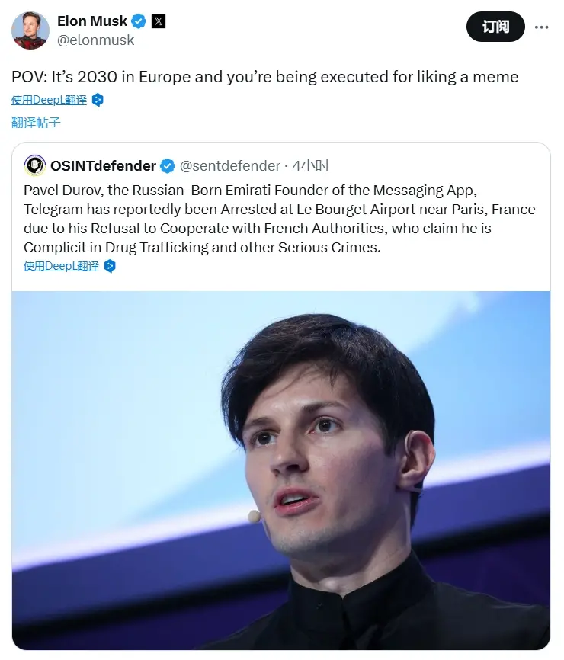The height and width of the screenshot is (660, 564).
Task: Click 使用DeepL翻译 under the main post
Action: (50, 100)
